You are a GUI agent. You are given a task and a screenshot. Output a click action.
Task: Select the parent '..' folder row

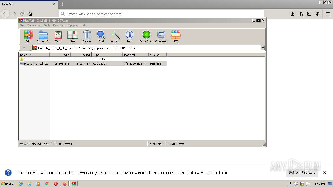(93, 59)
